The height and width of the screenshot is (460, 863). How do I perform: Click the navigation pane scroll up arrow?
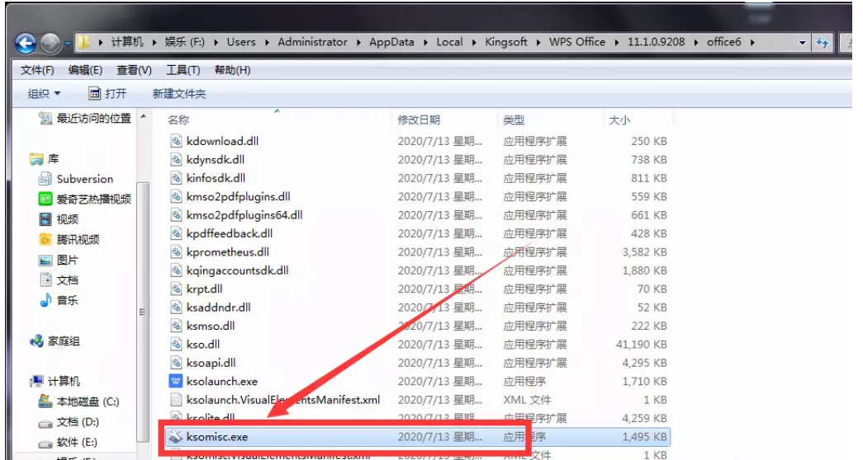(143, 116)
